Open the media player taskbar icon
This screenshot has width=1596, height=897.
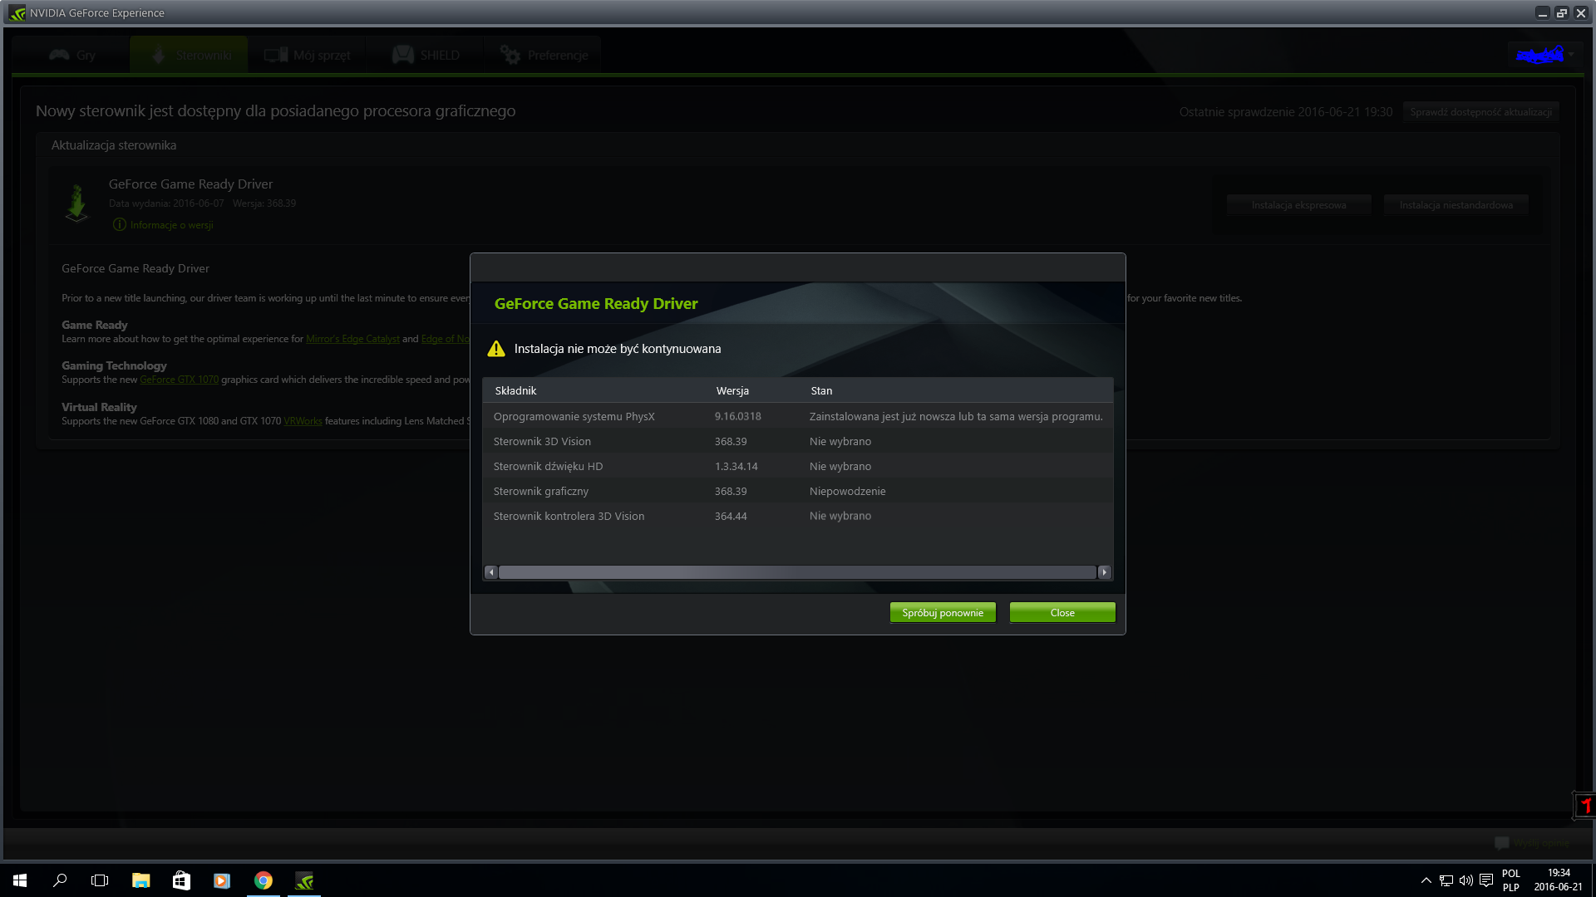(x=222, y=880)
